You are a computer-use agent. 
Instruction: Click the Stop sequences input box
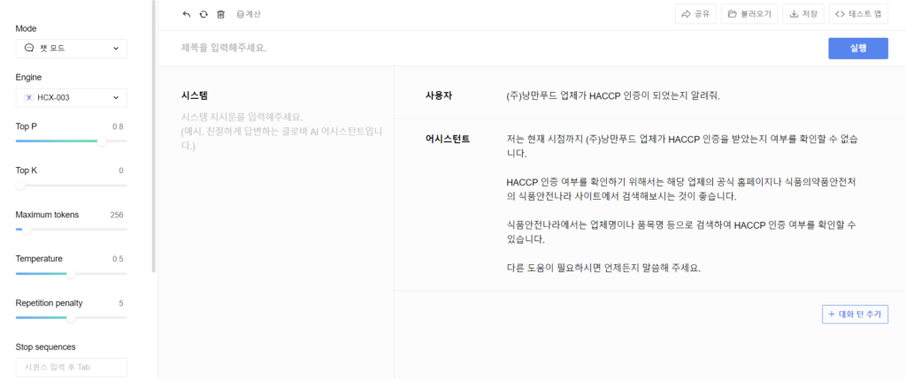[x=71, y=367]
